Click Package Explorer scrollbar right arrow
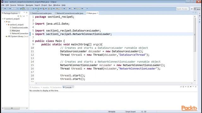 [x=27, y=108]
